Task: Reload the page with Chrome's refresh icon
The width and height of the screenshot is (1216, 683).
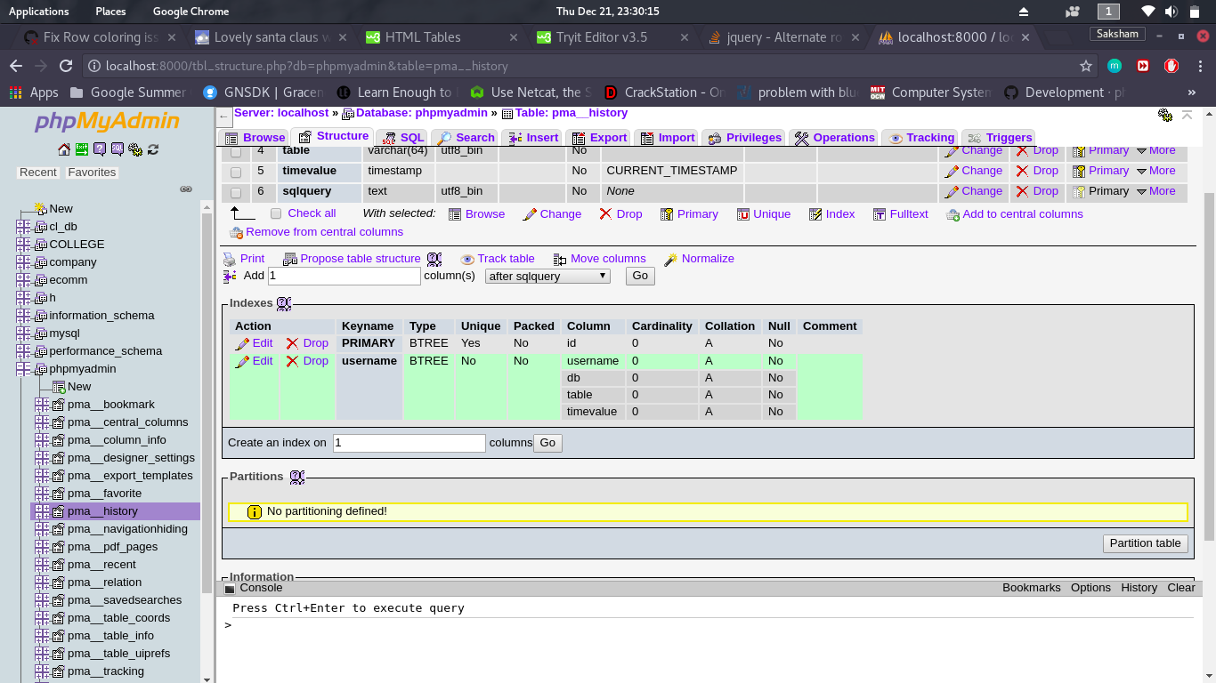Action: (65, 66)
